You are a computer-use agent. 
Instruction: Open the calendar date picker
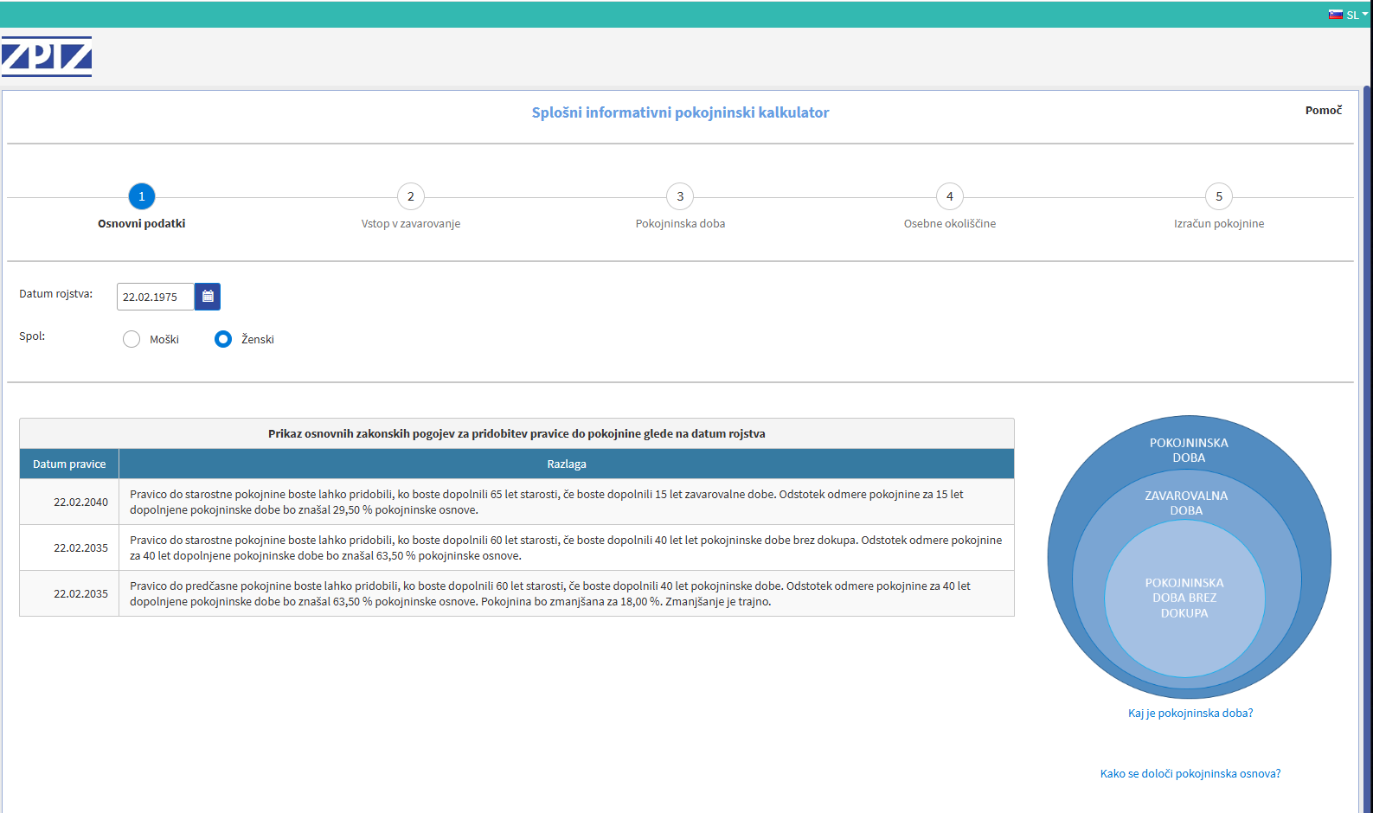[x=208, y=297]
